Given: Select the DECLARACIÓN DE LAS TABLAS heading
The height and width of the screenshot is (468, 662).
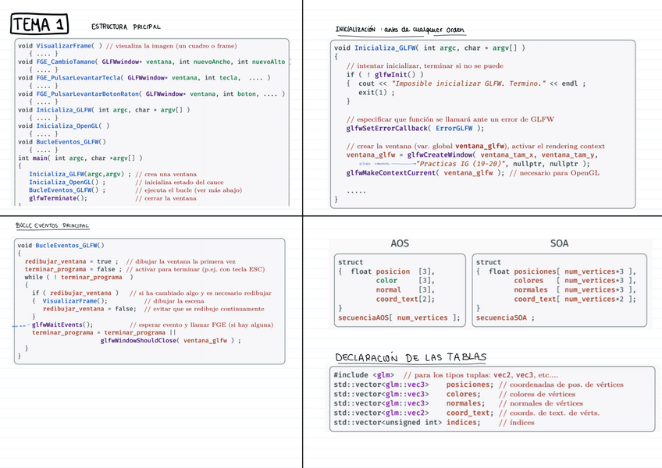Looking at the screenshot, I should (x=411, y=358).
